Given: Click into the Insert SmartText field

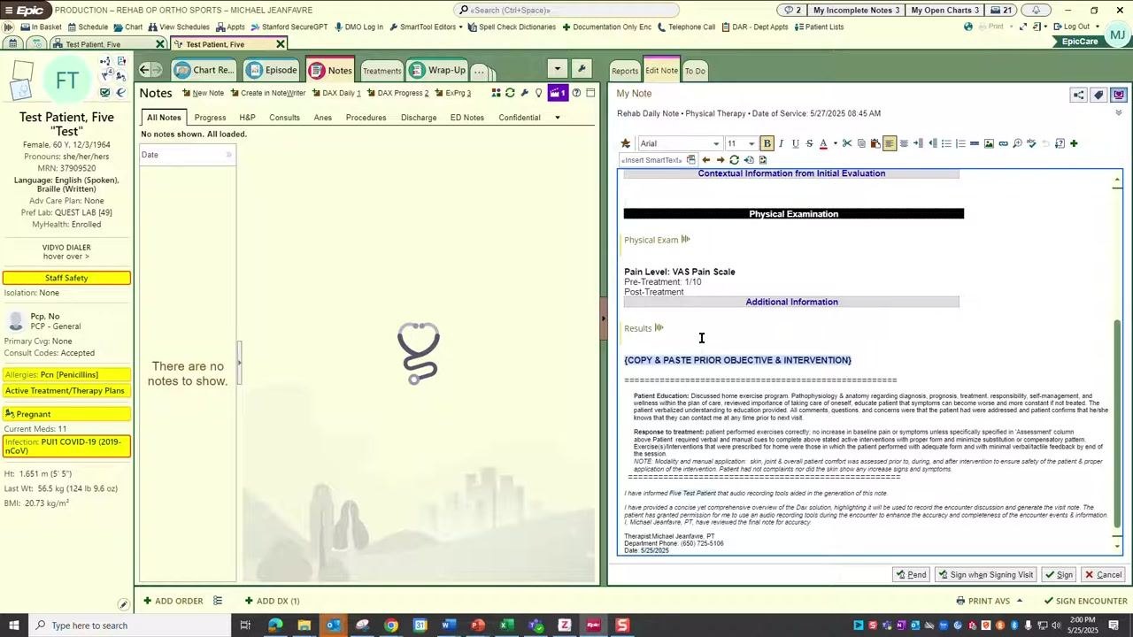Looking at the screenshot, I should (x=651, y=160).
